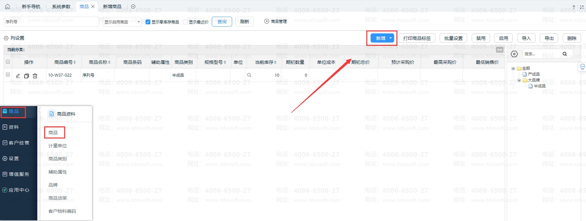
Task: Click the edit pencil icon for 10-W37-022
Action: 18,76
